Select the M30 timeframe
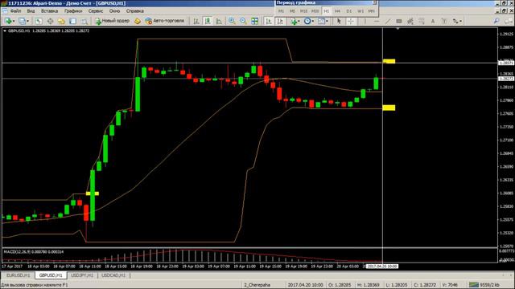 point(315,11)
